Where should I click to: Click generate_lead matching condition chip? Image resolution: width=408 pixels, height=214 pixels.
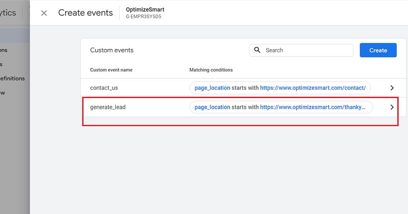tap(281, 107)
